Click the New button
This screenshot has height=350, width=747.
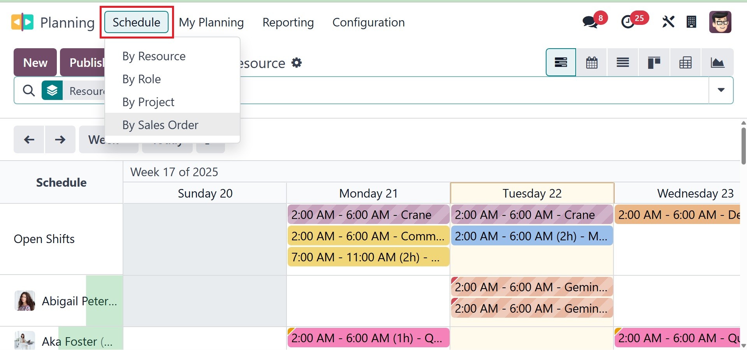click(35, 63)
